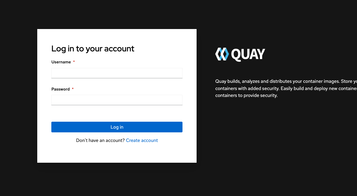
Task: Select the Password field label
Action: 60,89
